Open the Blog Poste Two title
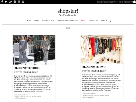 [x=94, y=67]
